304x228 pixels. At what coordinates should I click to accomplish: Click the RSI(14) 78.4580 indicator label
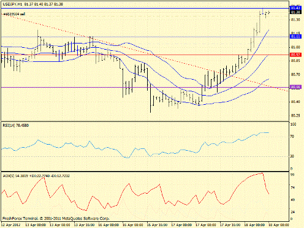pyautogui.click(x=16, y=126)
